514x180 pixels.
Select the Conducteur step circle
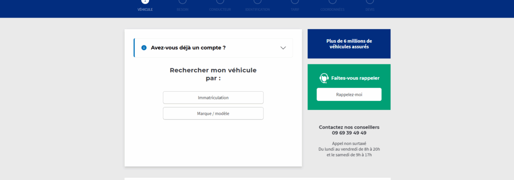[220, 1]
